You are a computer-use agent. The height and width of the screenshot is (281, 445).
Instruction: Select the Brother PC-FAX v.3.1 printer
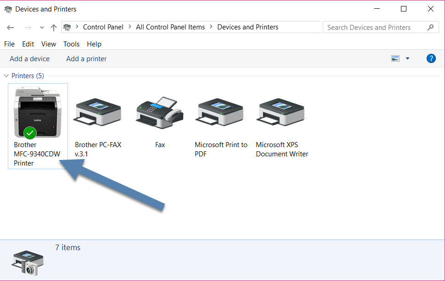(x=98, y=112)
